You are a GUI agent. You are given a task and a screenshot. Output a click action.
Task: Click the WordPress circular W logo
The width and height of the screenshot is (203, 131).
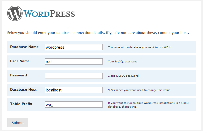(15, 13)
